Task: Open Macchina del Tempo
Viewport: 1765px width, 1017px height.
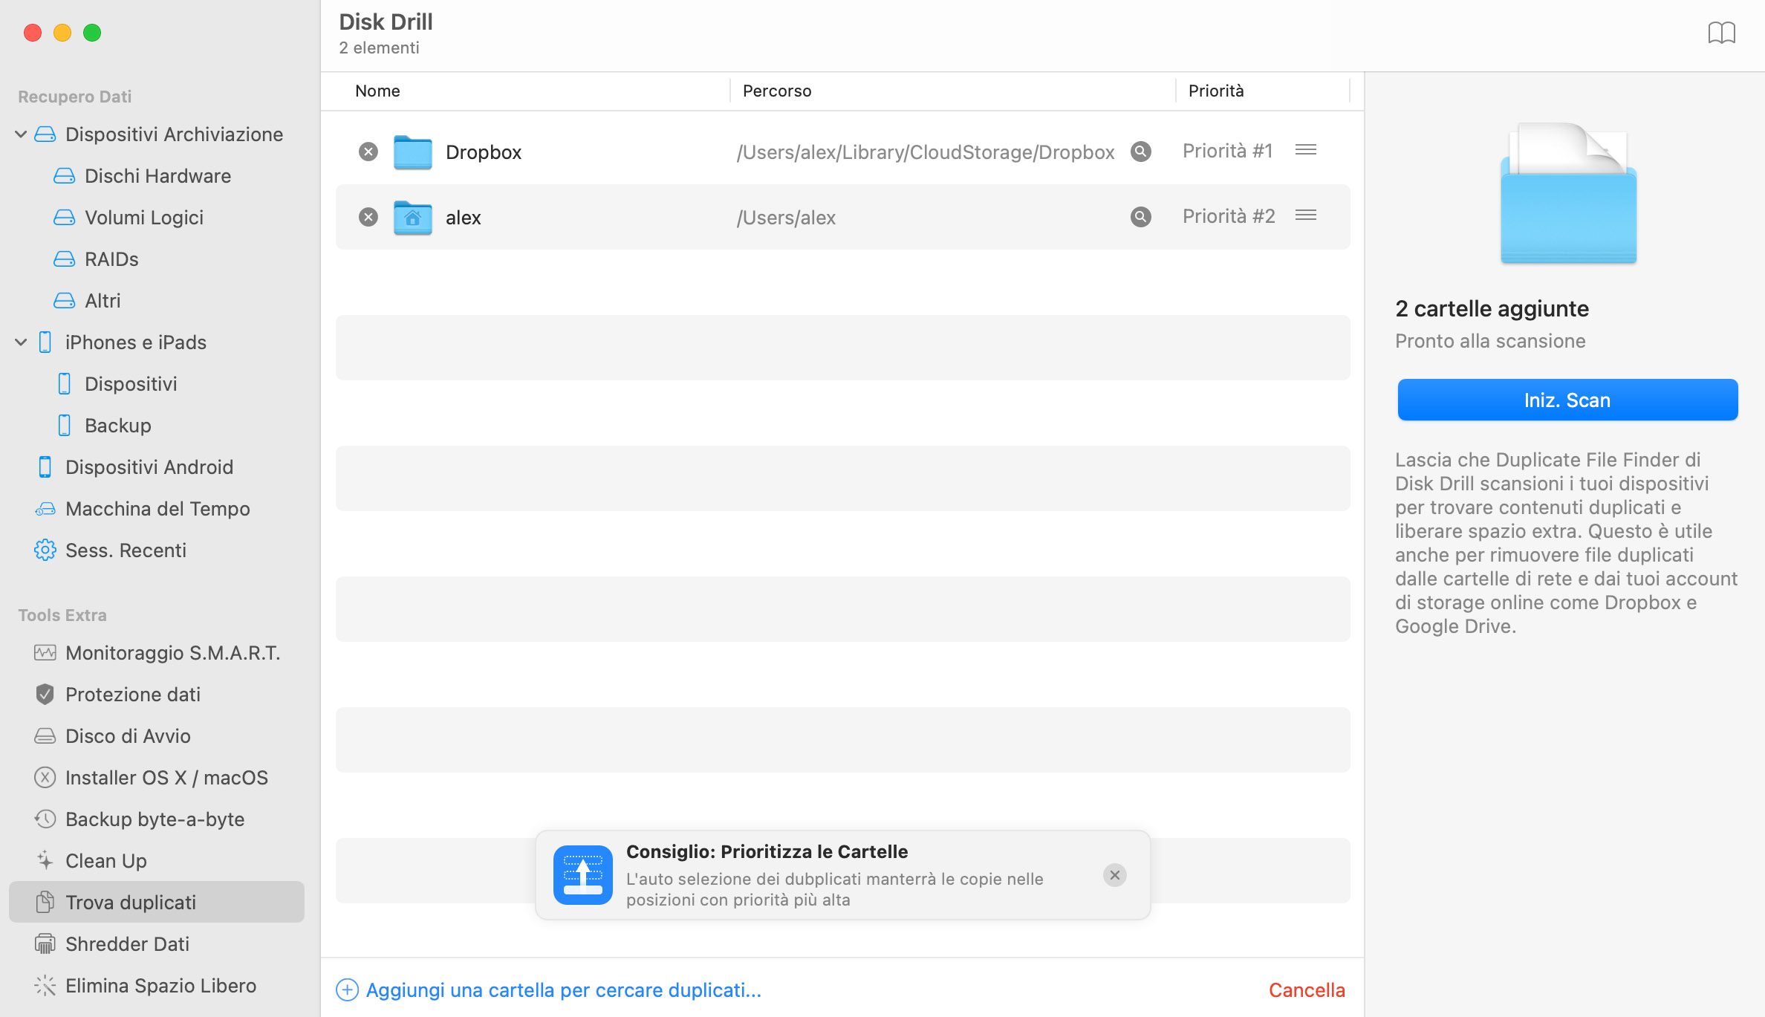Action: (157, 509)
